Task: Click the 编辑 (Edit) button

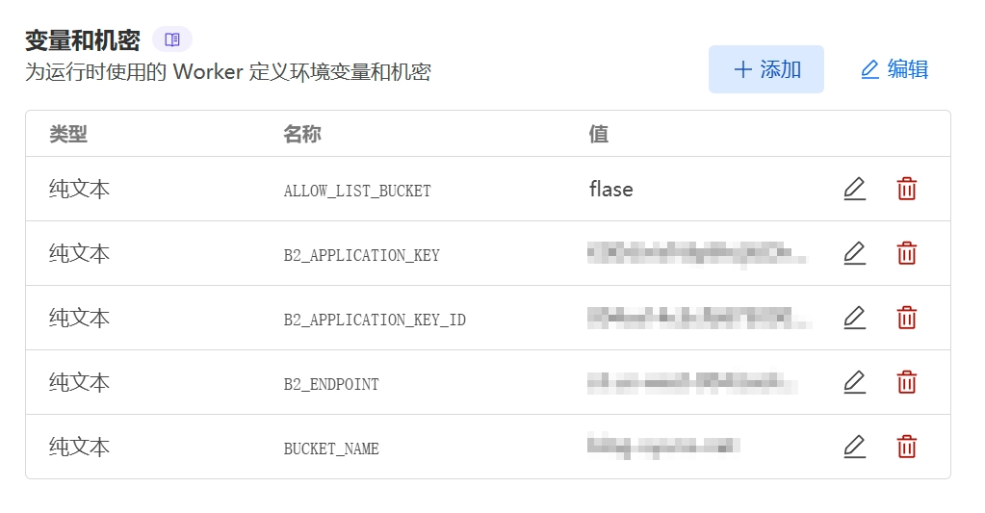Action: click(894, 69)
